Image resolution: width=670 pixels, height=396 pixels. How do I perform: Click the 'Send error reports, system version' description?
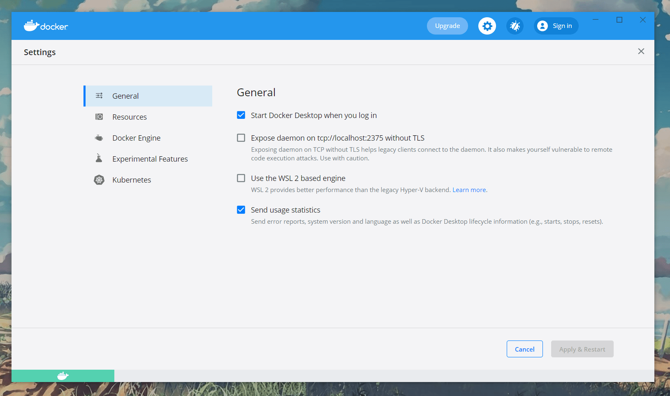[427, 222]
